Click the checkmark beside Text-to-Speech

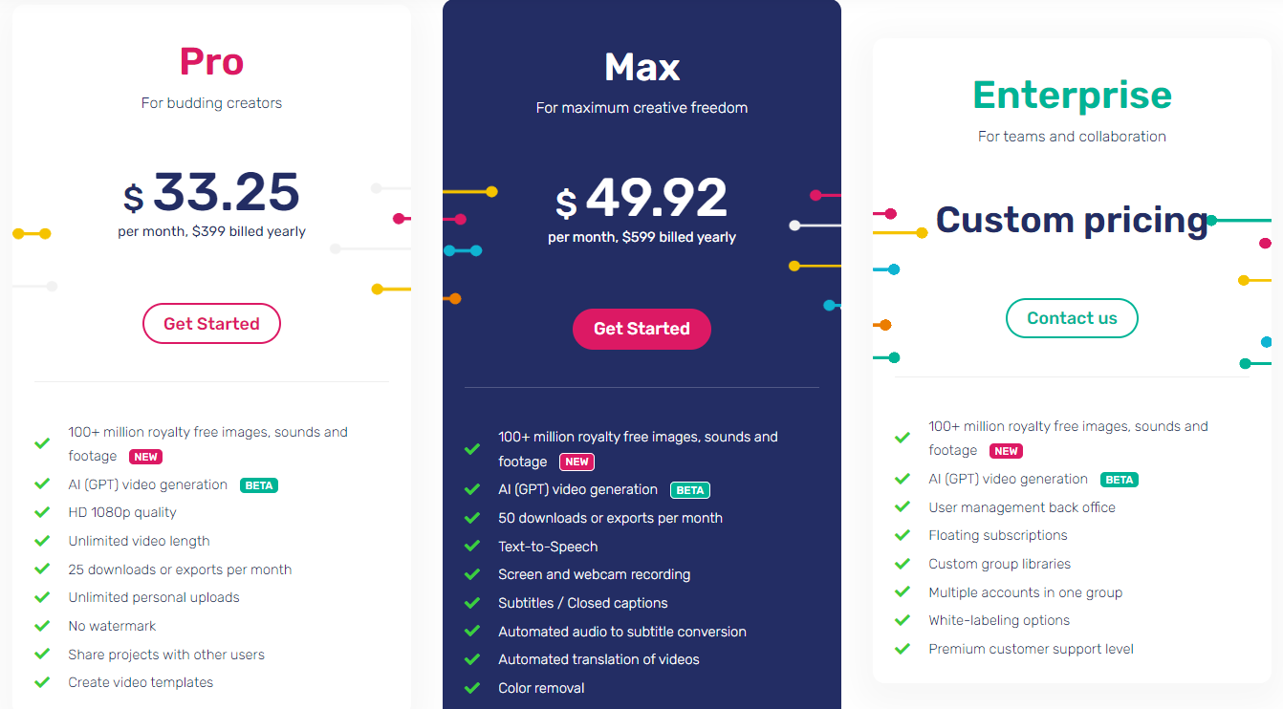coord(472,547)
